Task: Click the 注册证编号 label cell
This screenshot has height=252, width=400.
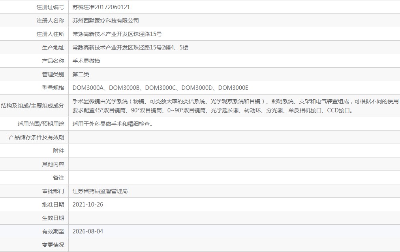Action: tap(50, 7)
